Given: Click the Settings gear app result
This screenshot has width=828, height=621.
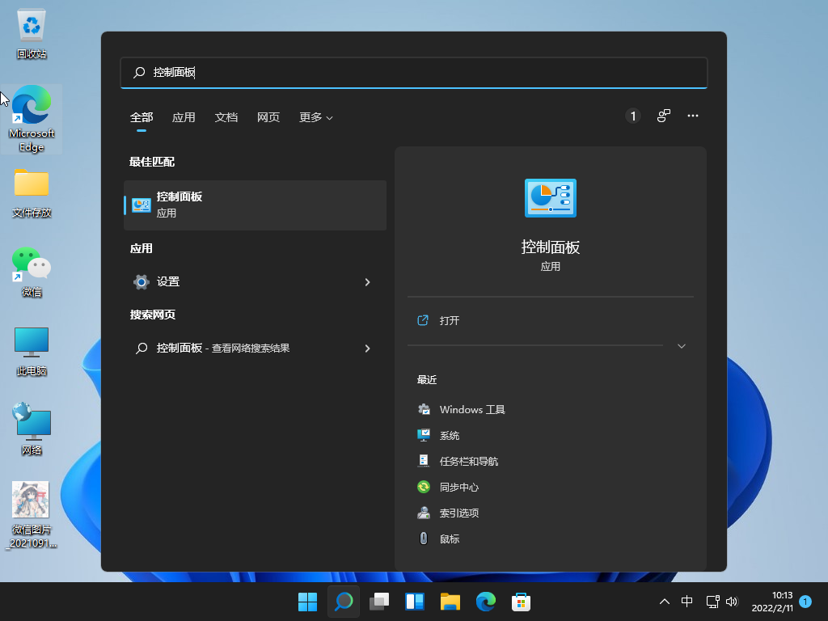Looking at the screenshot, I should (168, 281).
